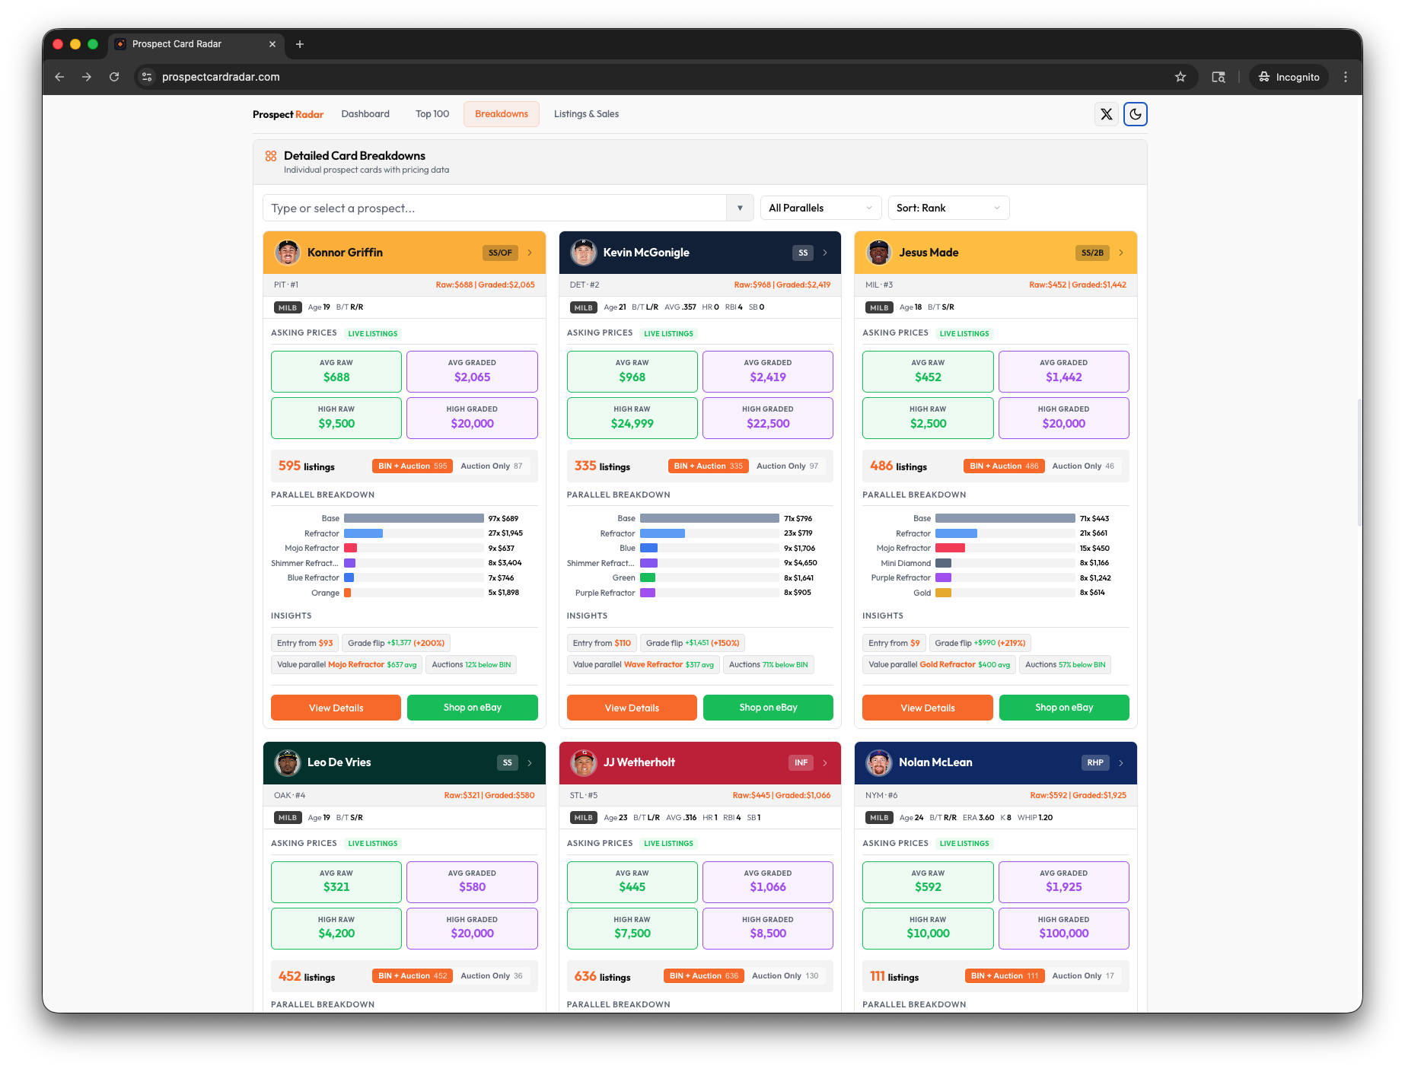Click 'Grade flip +$1,451 (+150%)' insight
Image resolution: width=1405 pixels, height=1069 pixels.
[693, 643]
